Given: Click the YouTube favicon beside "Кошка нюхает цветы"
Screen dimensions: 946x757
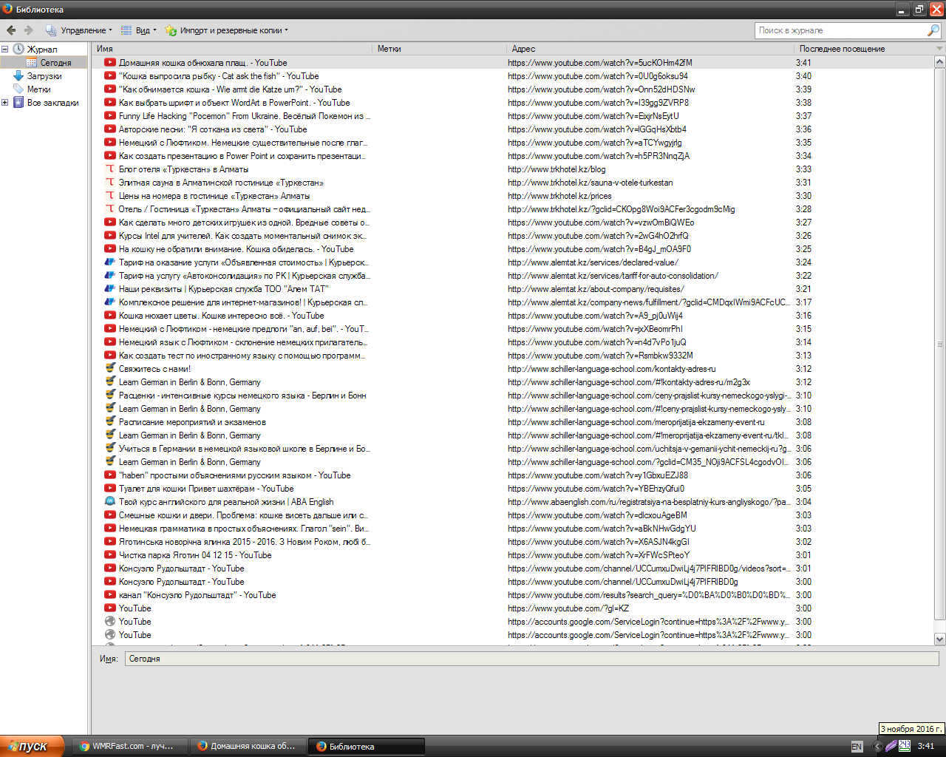Looking at the screenshot, I should point(110,316).
